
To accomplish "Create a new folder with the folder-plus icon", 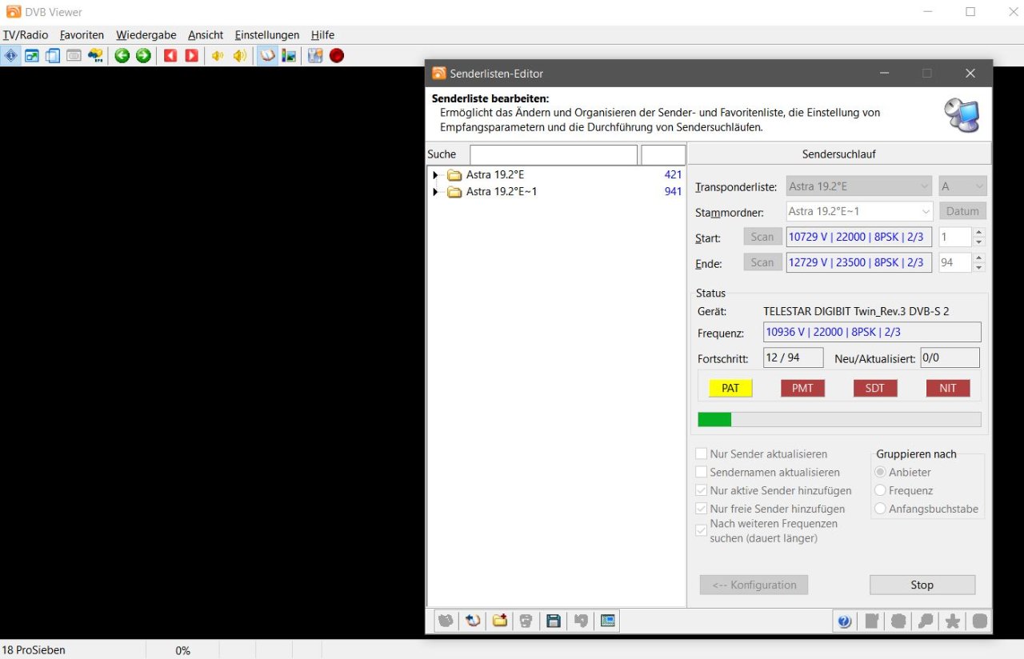I will tap(500, 621).
